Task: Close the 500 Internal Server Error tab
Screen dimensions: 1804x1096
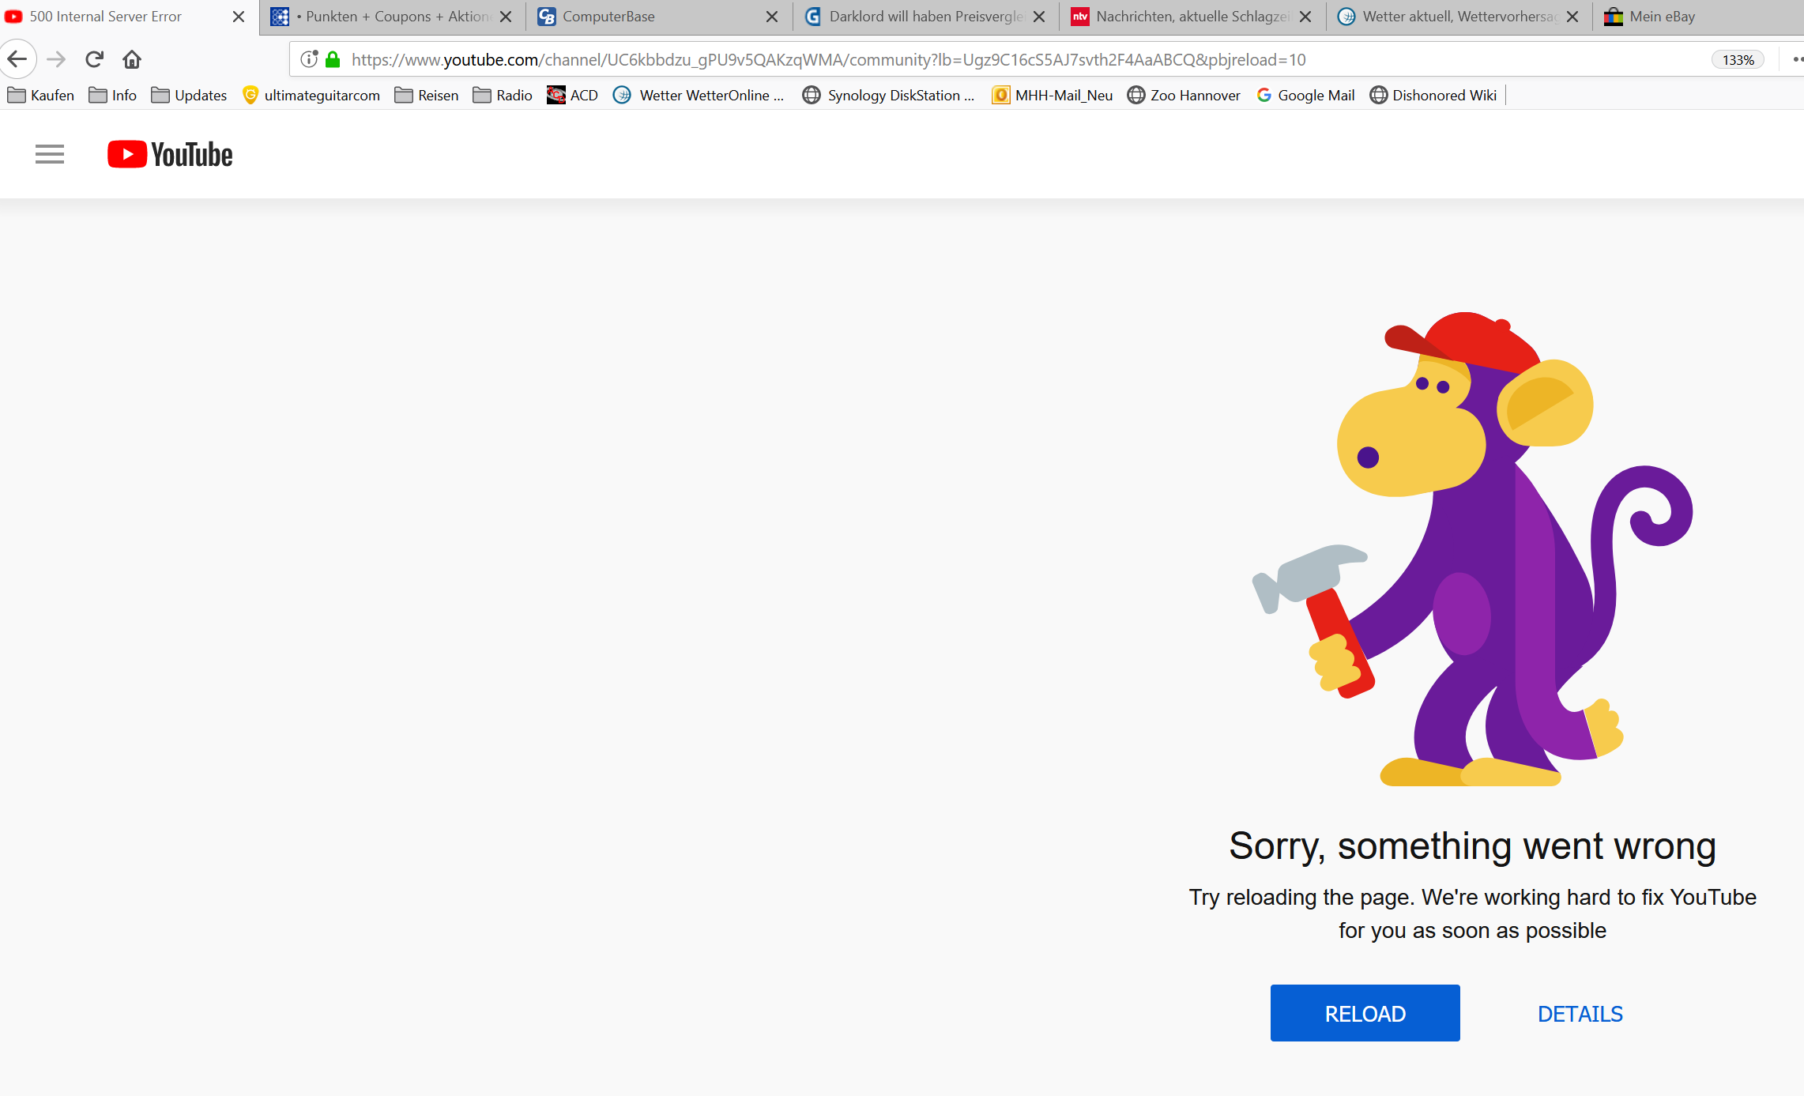Action: [239, 17]
